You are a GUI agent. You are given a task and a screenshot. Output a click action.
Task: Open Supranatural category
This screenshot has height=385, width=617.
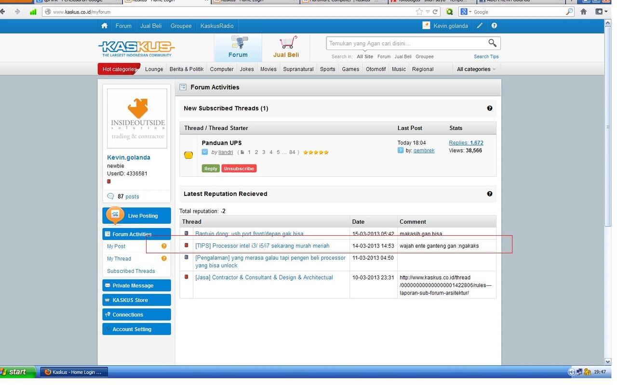298,69
